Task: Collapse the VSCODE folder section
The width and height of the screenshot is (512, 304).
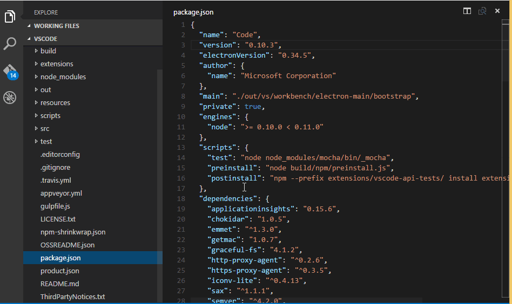Action: coord(45,39)
